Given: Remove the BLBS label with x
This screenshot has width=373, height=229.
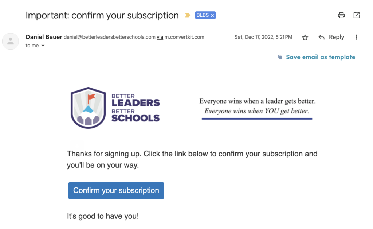Looking at the screenshot, I should click(212, 15).
